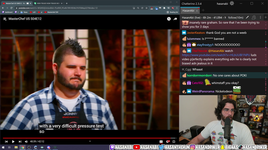Open File Explorer from the taskbar
268x150 pixels.
point(16,147)
